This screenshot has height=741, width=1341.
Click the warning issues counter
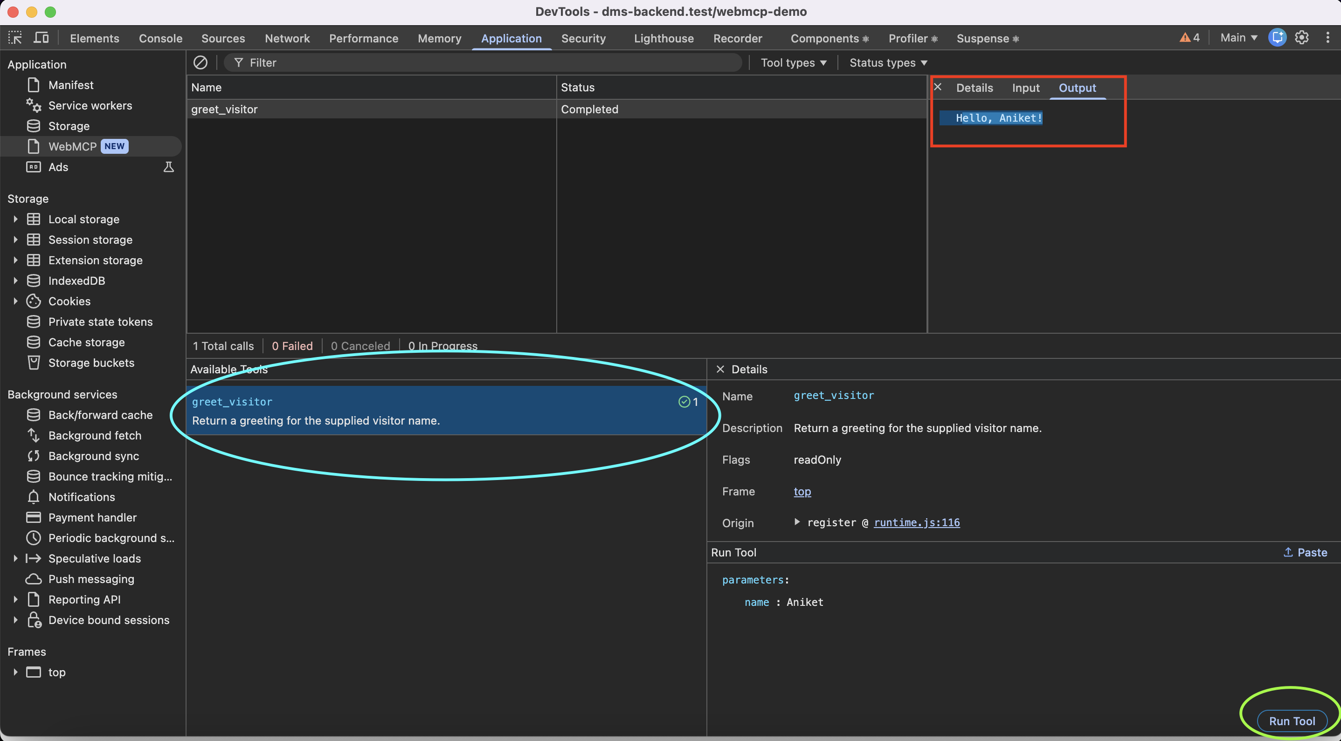(x=1189, y=37)
